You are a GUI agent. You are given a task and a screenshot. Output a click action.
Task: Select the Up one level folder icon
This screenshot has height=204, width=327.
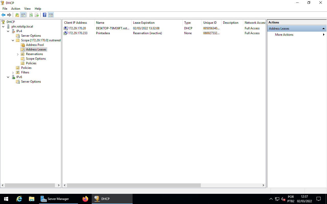17,15
